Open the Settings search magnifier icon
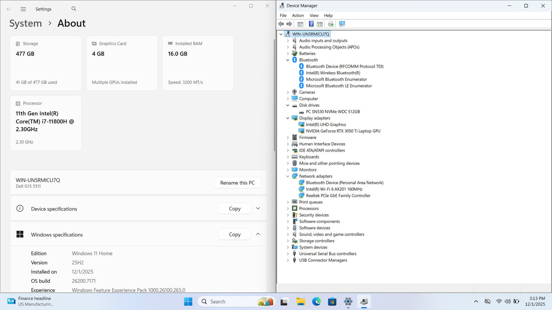This screenshot has height=310, width=552. click(74, 9)
